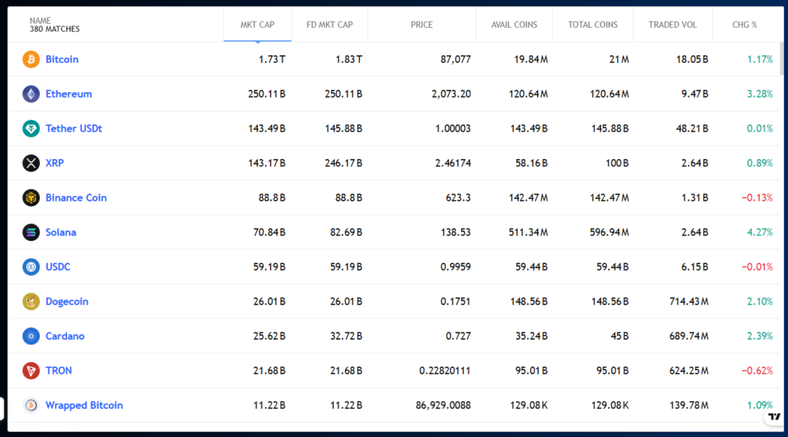788x437 pixels.
Task: Click USDC's price 0.9959
Action: coord(456,267)
